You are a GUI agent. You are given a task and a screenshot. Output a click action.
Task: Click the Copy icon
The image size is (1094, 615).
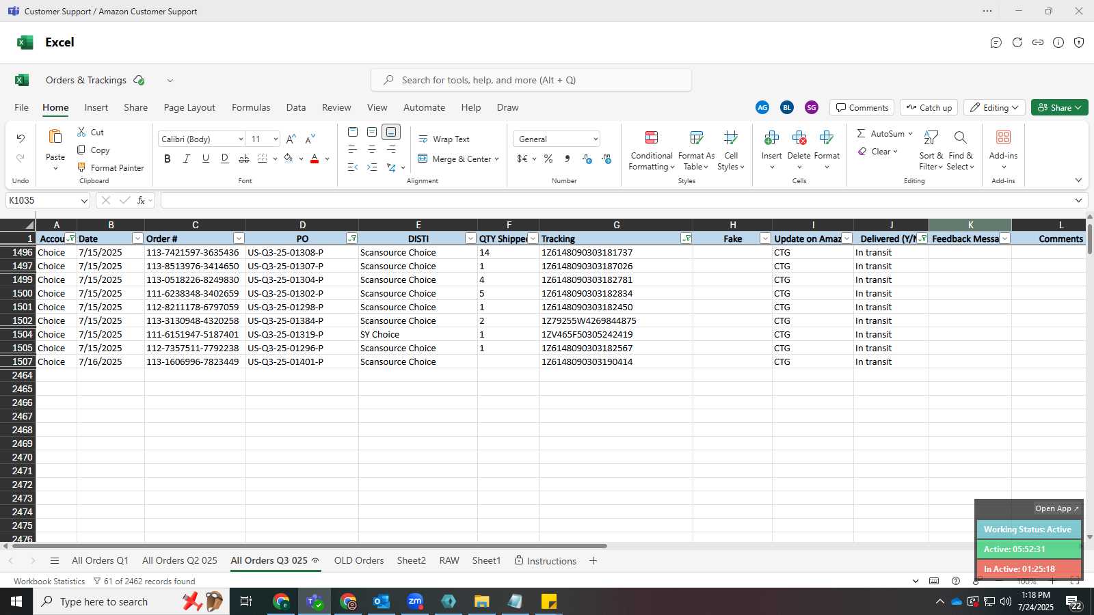pos(81,150)
